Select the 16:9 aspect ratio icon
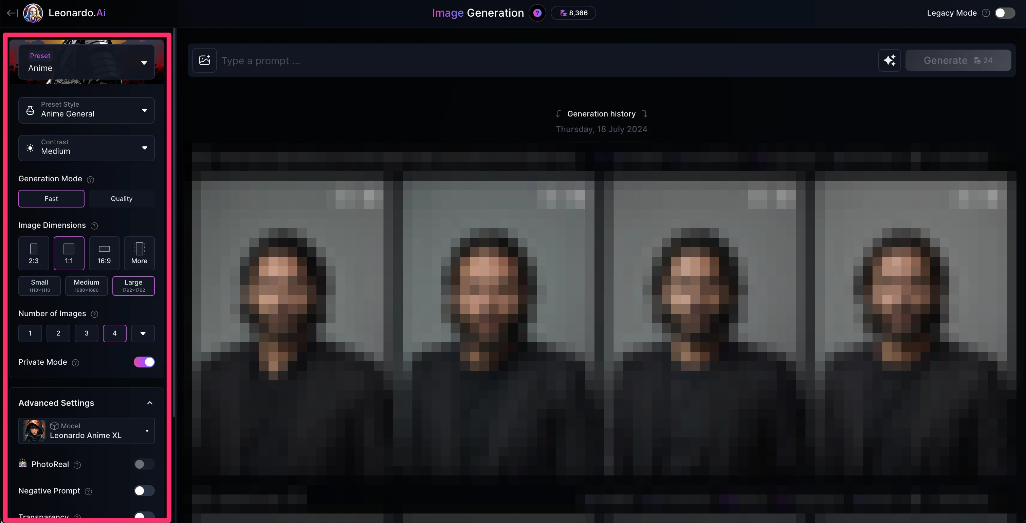 point(104,253)
